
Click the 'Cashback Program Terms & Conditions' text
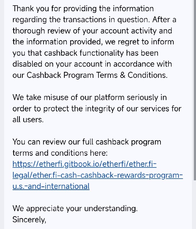click(x=97, y=75)
